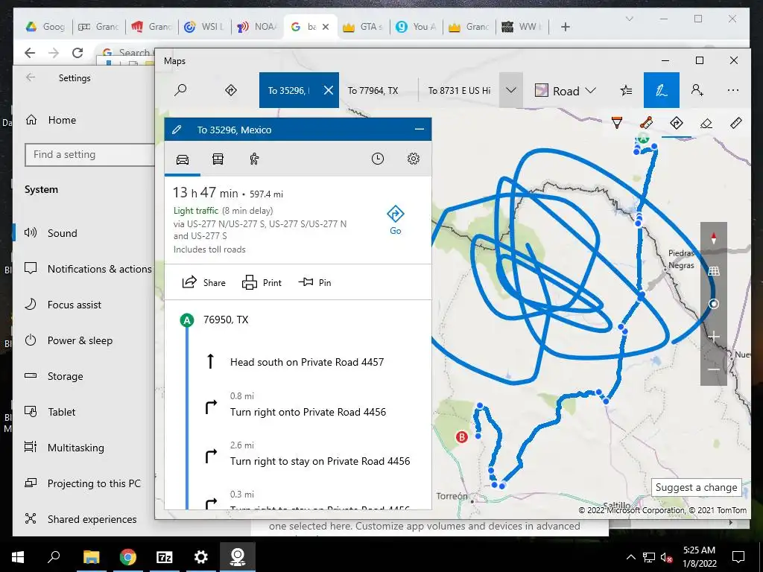Select the ink eraser tool
The width and height of the screenshot is (763, 572).
click(706, 124)
